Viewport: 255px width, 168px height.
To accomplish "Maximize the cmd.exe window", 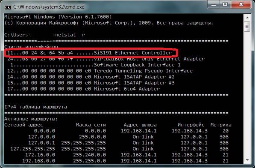I will (x=225, y=5).
